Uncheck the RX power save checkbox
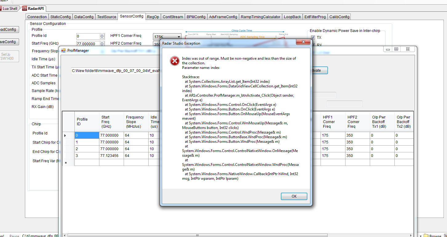Image resolution: width=447 pixels, height=237 pixels. tap(313, 45)
